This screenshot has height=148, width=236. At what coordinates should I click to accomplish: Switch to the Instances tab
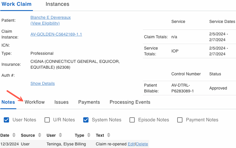point(57,4)
